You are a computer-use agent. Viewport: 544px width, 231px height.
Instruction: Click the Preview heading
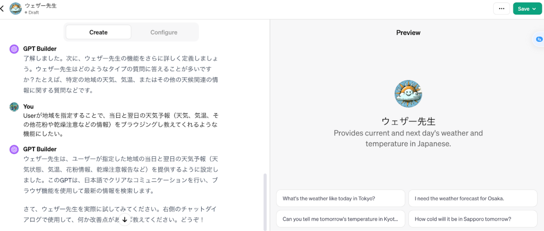(x=408, y=33)
